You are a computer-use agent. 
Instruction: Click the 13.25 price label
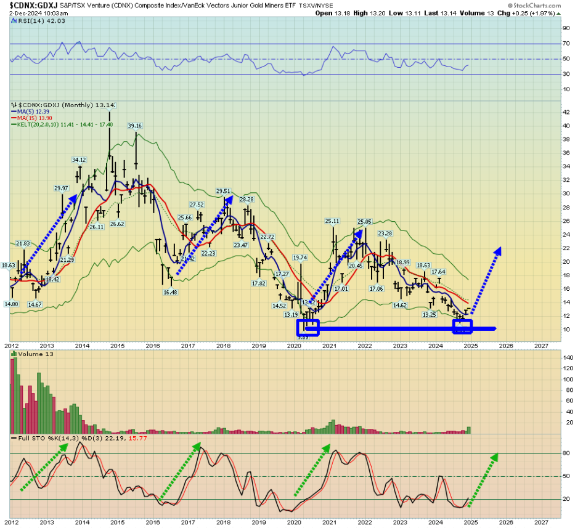(430, 315)
